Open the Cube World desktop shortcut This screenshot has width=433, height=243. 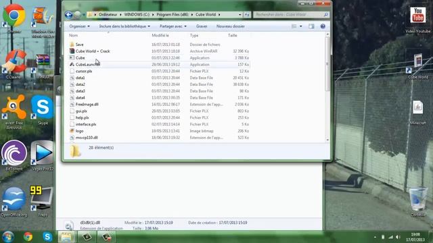tap(418, 65)
